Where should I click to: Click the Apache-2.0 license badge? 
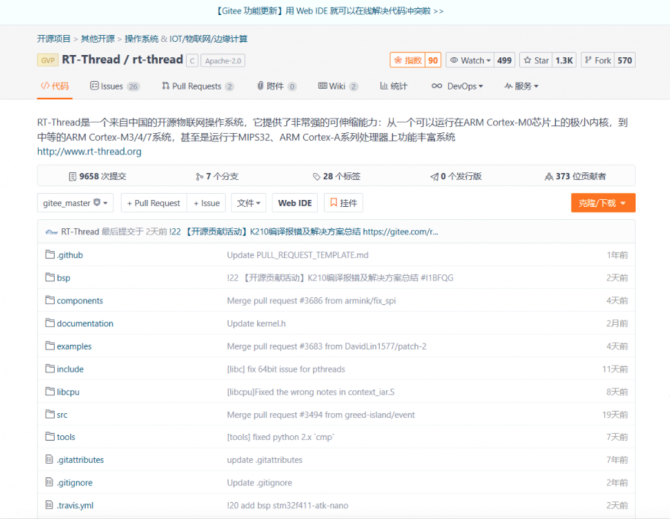(x=223, y=61)
